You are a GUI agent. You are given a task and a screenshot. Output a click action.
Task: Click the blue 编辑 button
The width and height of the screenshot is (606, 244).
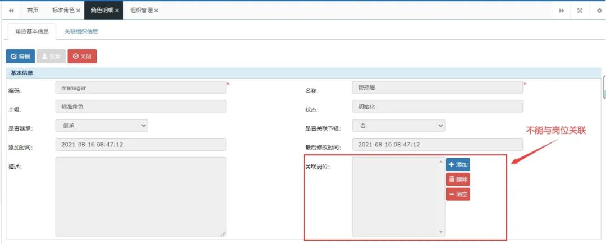[21, 56]
